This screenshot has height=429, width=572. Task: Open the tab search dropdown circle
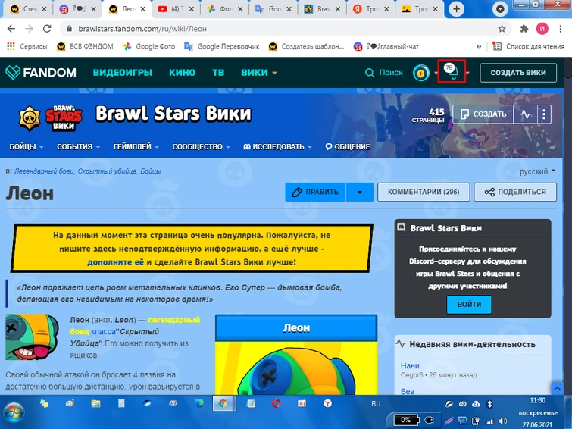pos(500,9)
